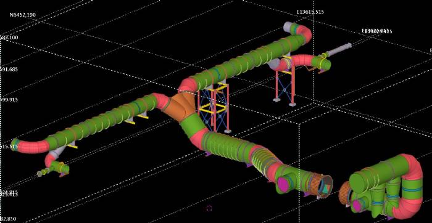
Task: Click the E13615.515 grid label
Action: tap(310, 12)
